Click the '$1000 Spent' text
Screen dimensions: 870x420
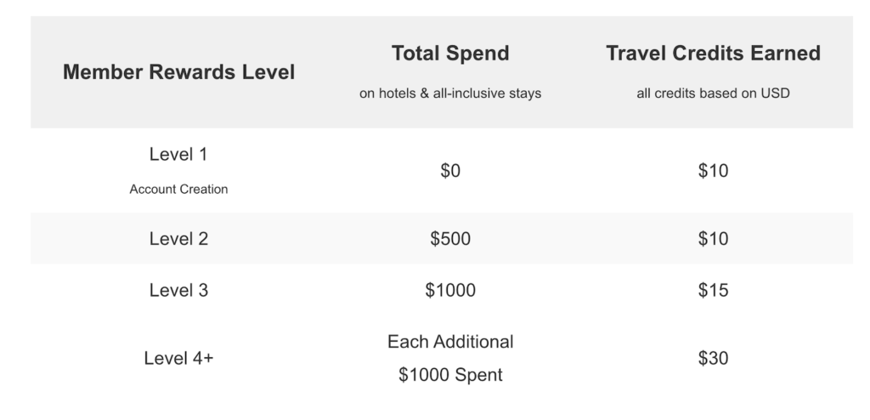pos(450,375)
